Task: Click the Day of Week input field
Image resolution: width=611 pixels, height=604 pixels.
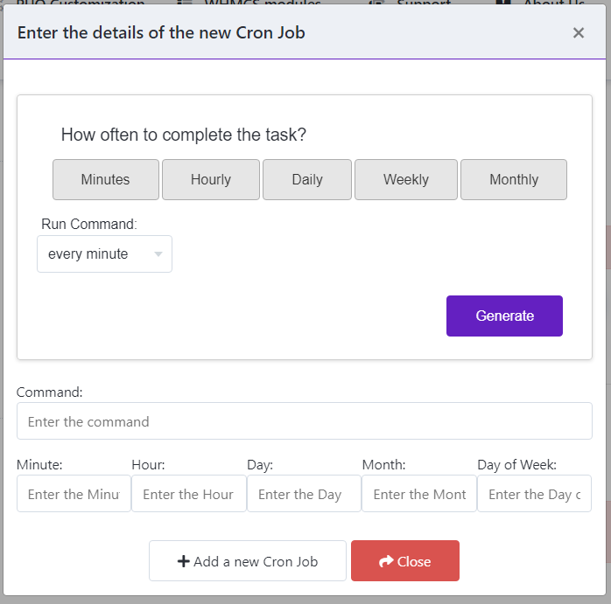Action: [534, 494]
